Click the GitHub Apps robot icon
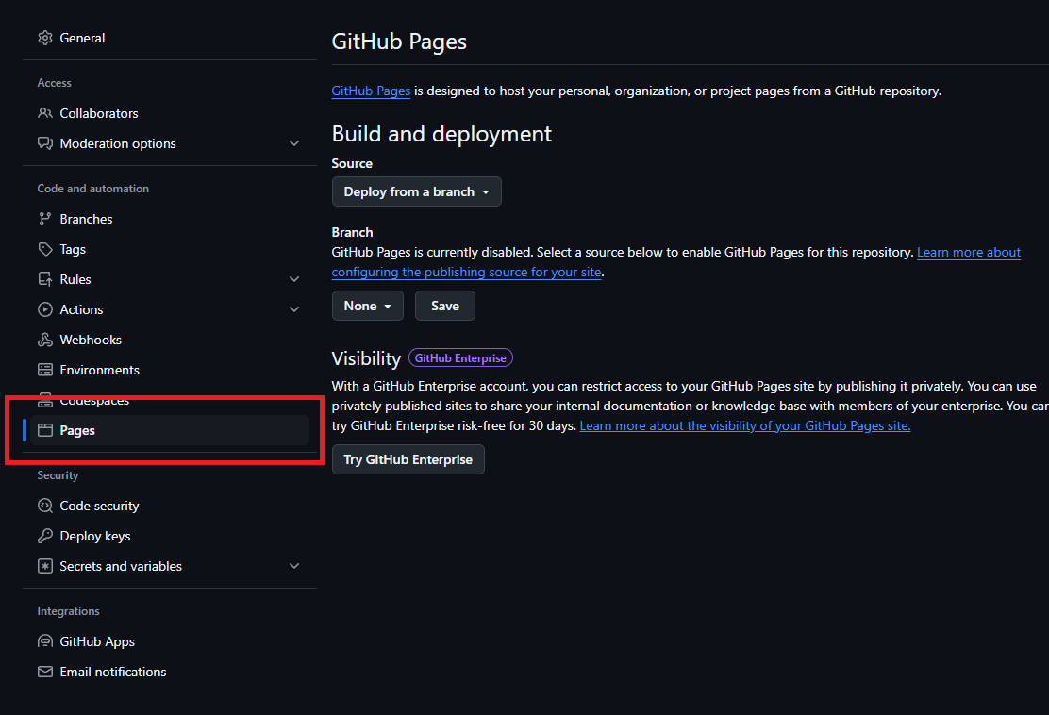This screenshot has height=715, width=1049. 45,641
